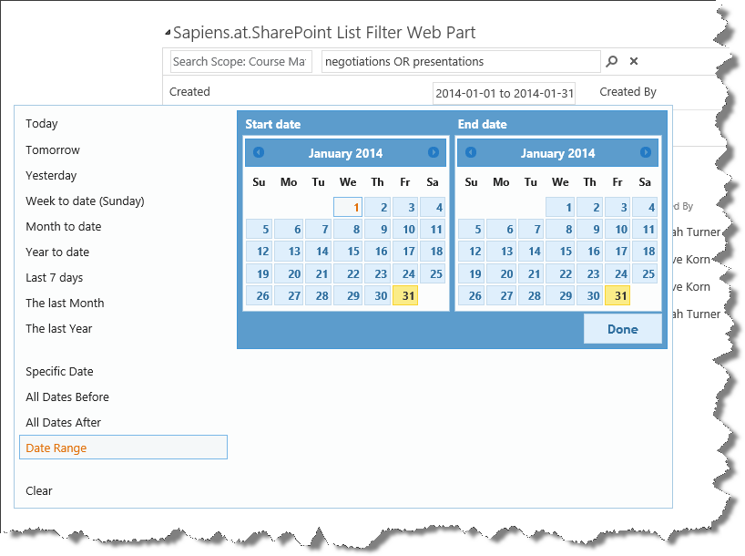Go to previous month in End date calendar
The width and height of the screenshot is (745, 556).
tap(471, 152)
